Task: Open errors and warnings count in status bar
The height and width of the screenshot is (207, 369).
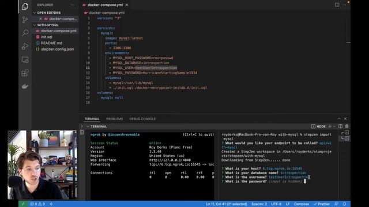Action: point(37,204)
